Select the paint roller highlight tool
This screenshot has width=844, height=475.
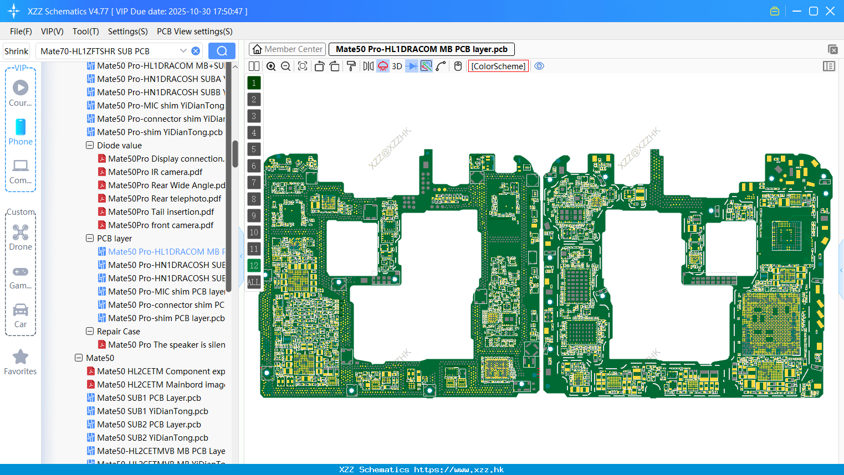coord(351,66)
